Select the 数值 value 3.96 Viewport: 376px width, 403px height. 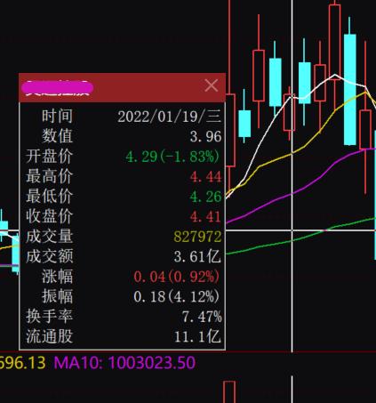click(x=205, y=136)
